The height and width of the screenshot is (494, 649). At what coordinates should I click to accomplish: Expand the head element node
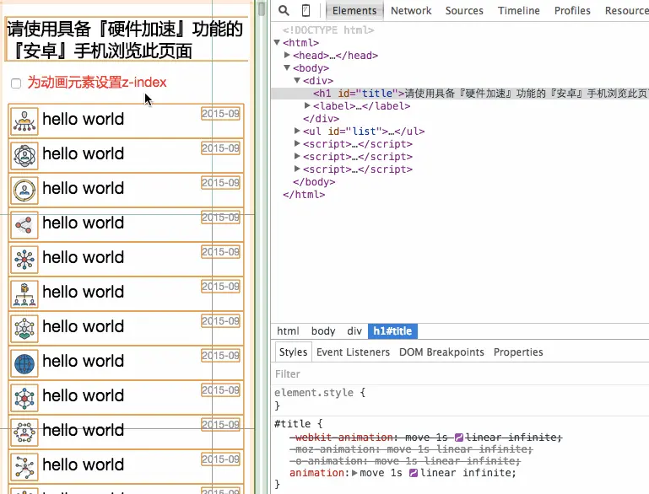point(287,55)
